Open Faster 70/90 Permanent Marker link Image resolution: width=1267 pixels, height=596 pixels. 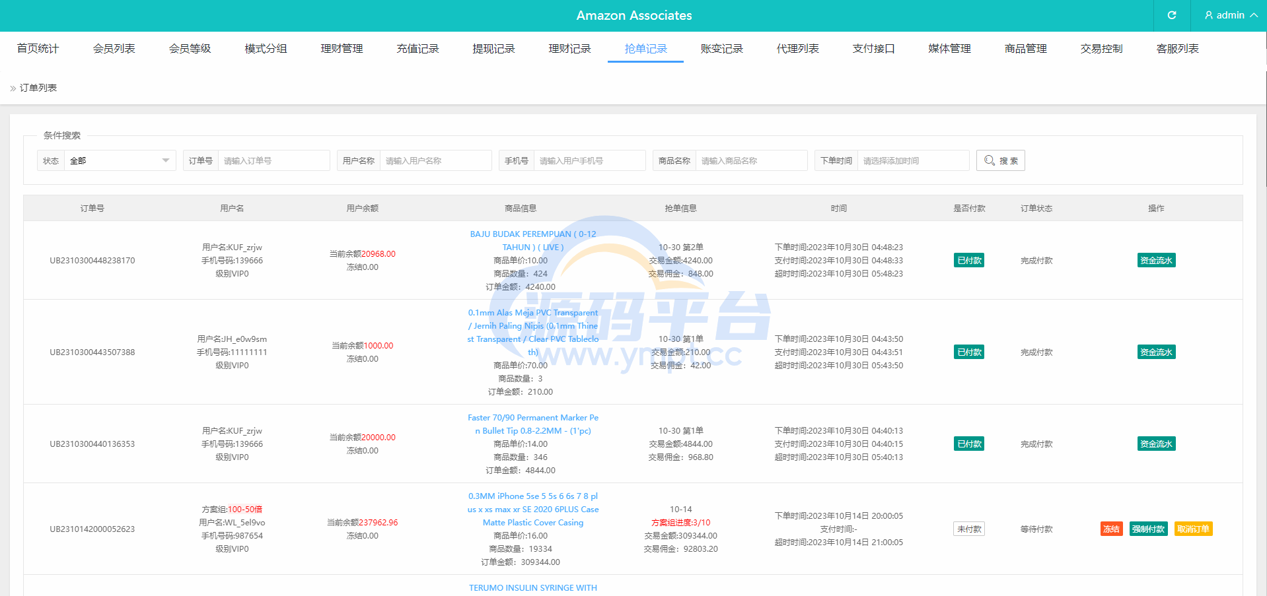point(533,424)
